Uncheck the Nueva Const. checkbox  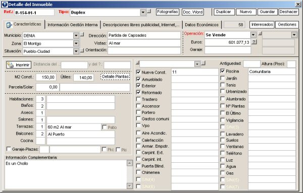point(138,72)
